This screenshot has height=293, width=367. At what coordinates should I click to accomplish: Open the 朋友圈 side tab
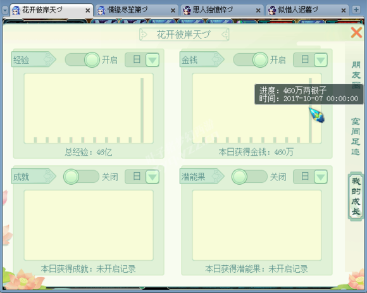tap(356, 75)
